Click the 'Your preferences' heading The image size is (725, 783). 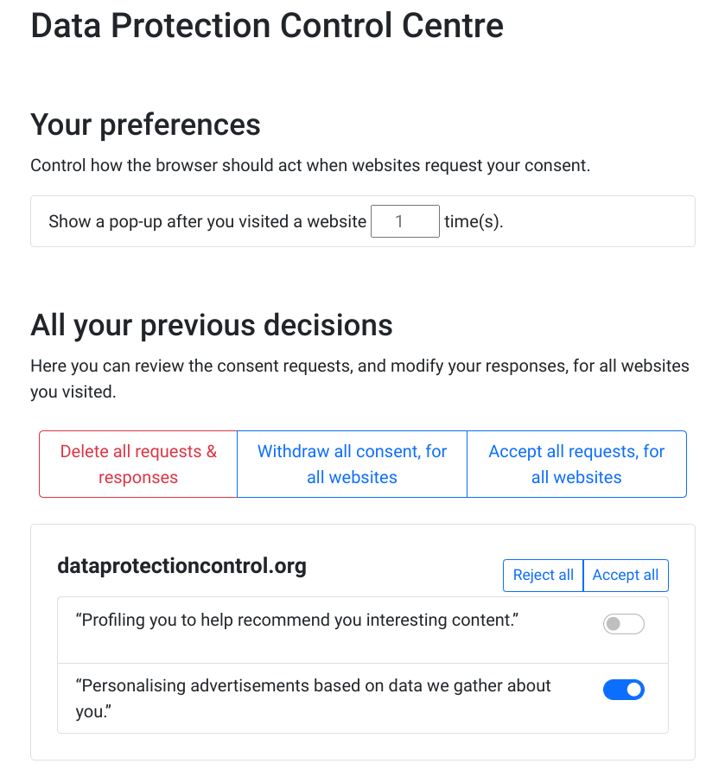145,124
